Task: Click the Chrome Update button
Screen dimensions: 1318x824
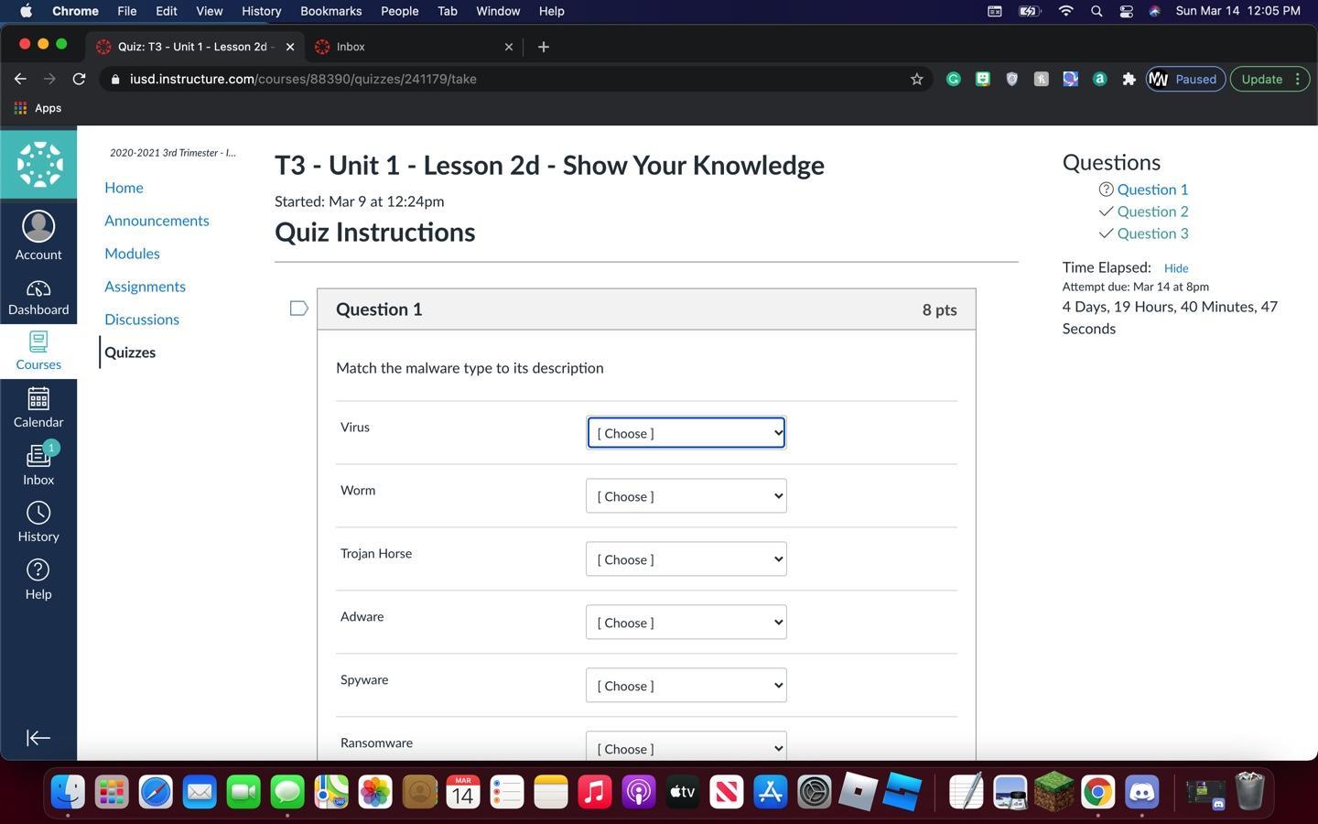Action: click(x=1270, y=79)
